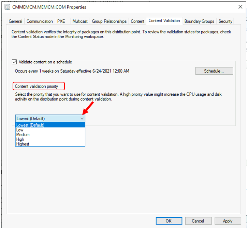Click the Cancel button
This screenshot has width=248, height=229.
click(198, 221)
